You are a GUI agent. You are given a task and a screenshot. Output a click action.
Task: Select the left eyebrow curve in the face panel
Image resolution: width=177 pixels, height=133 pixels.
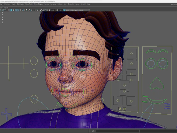151,51
